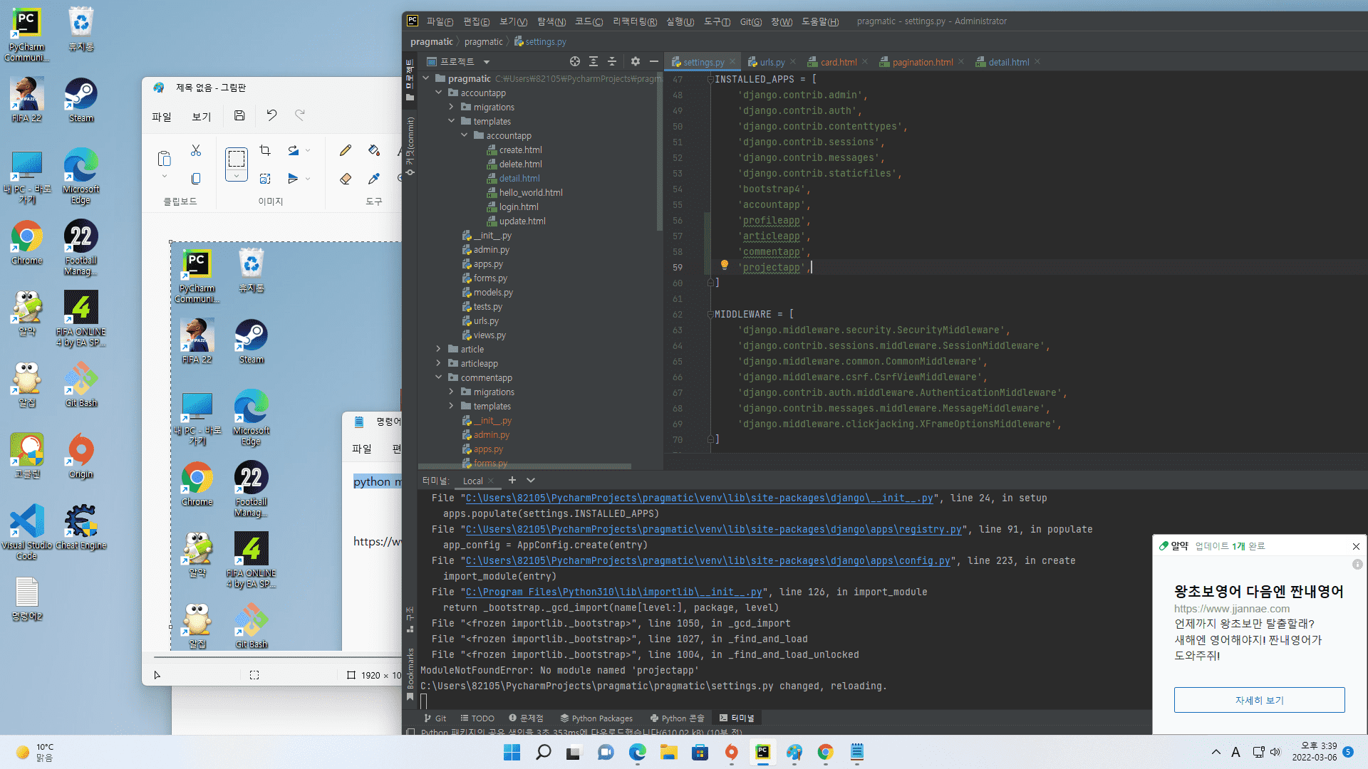Screen dimensions: 1368x769
Task: Open the 프로젝트 view dropdown arrow
Action: [x=487, y=62]
